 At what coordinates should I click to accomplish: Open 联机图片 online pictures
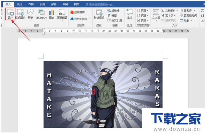tap(20, 14)
